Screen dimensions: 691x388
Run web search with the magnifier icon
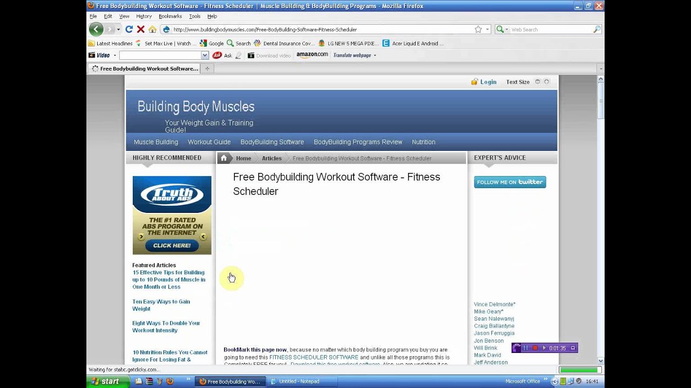pyautogui.click(x=597, y=29)
